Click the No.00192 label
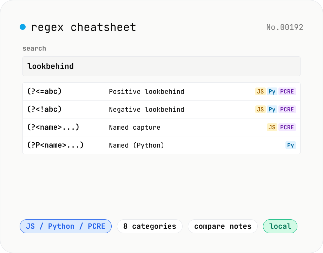323x253 pixels. pos(285,27)
